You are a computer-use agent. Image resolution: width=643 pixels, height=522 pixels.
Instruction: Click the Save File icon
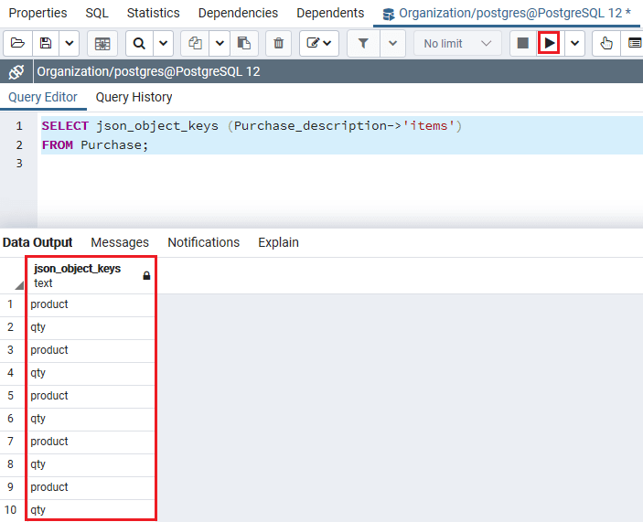45,43
